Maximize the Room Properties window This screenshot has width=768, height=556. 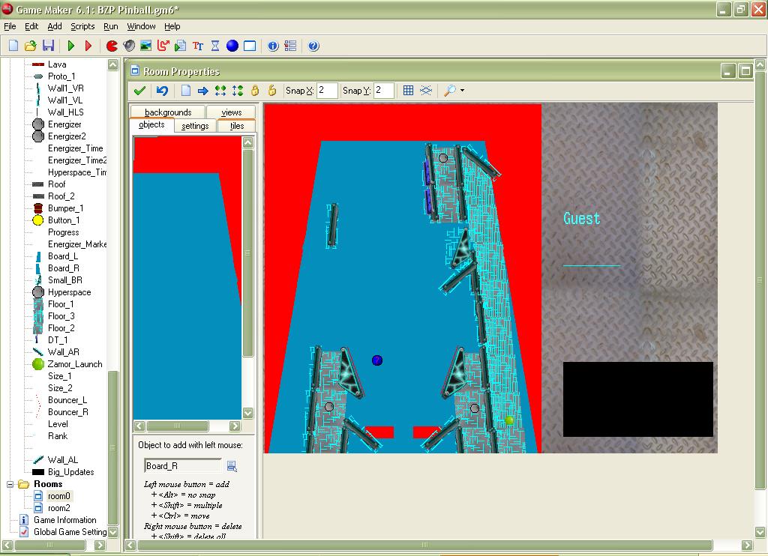pos(745,71)
